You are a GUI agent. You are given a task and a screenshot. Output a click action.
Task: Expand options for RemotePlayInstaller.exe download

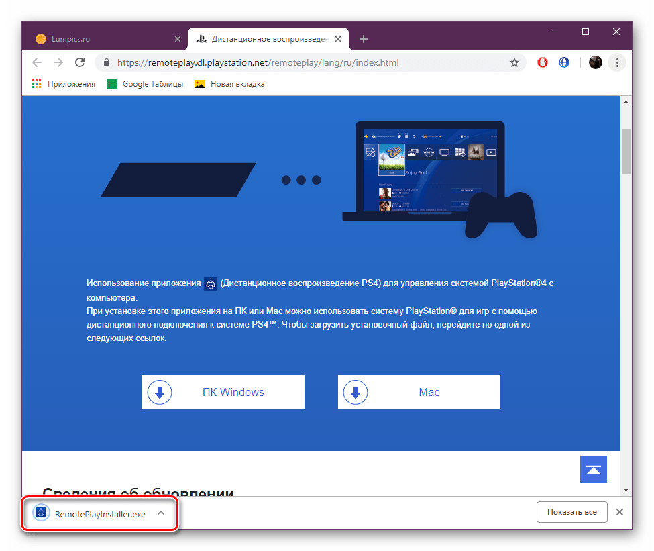coord(161,513)
